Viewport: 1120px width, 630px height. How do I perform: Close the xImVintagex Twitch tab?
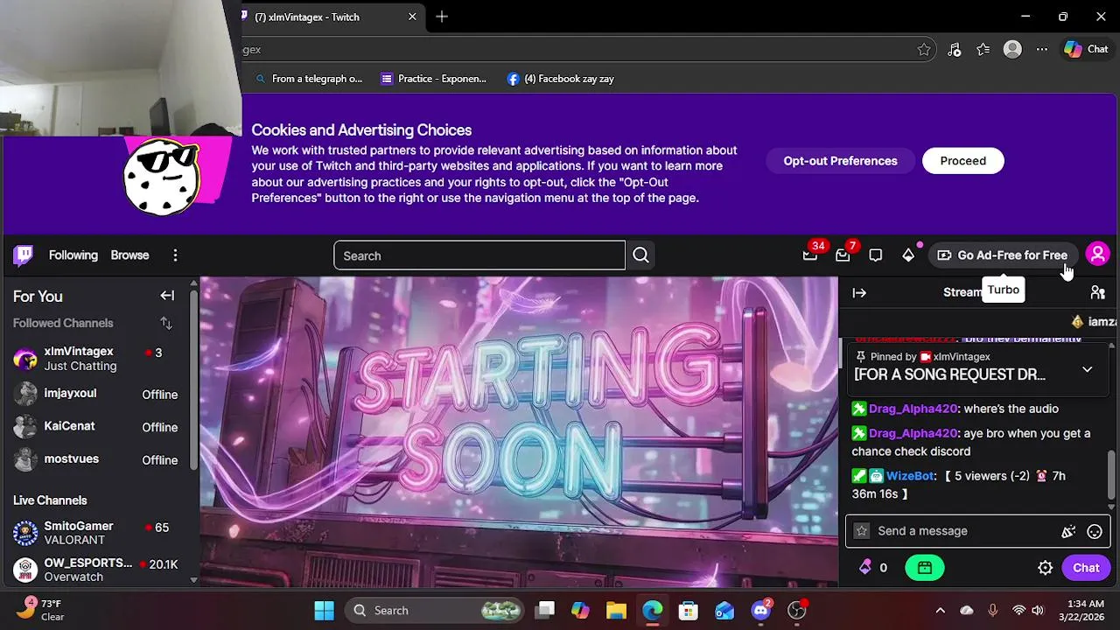pyautogui.click(x=412, y=17)
